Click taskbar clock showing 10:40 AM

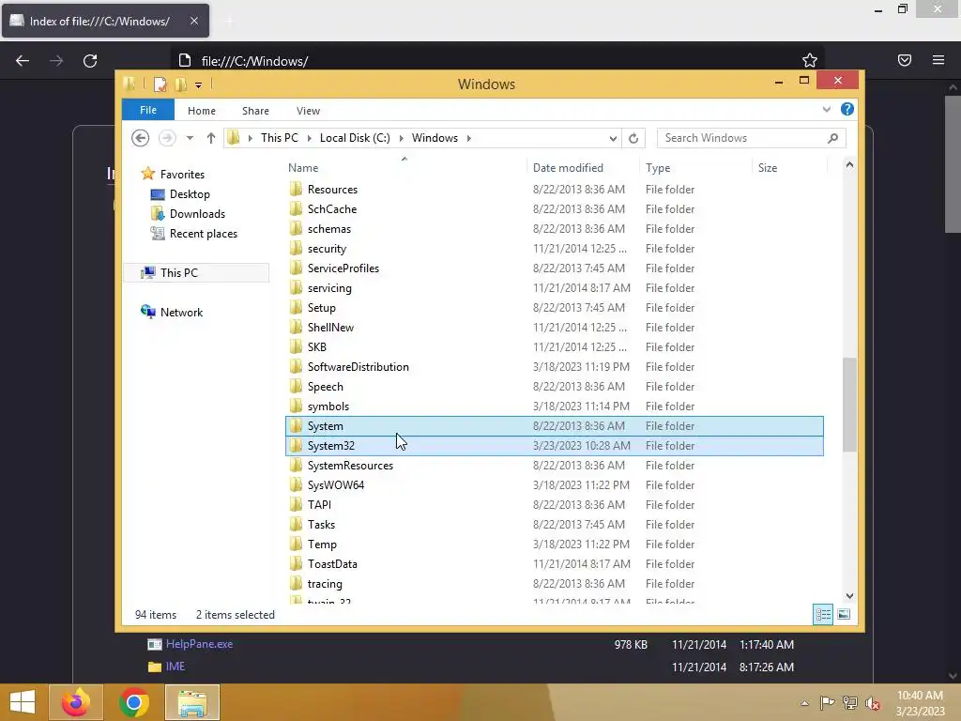tap(920, 696)
